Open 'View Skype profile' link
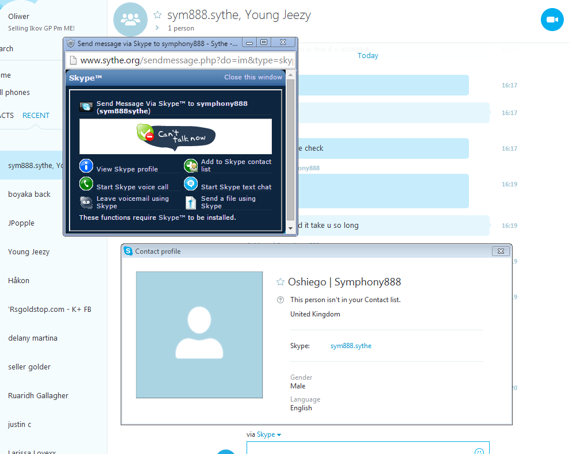This screenshot has height=454, width=569. tap(127, 169)
